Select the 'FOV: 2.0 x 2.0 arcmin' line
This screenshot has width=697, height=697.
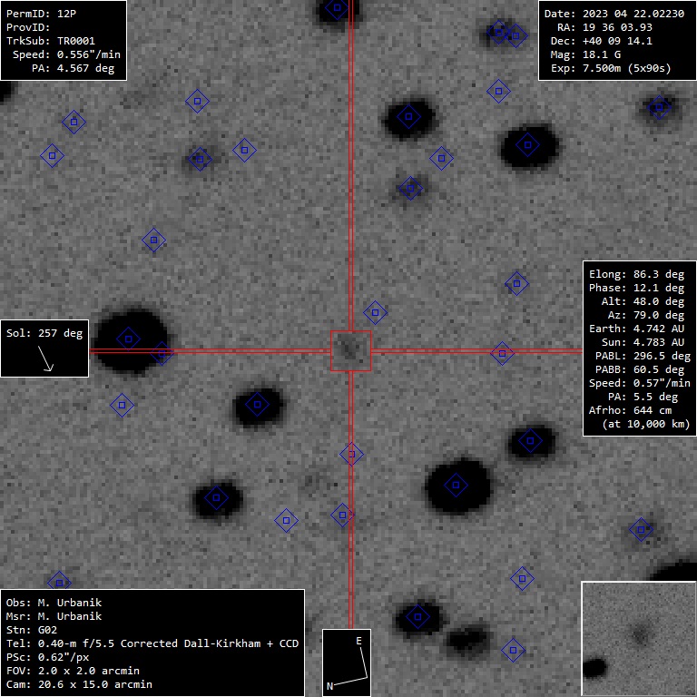coord(73,671)
